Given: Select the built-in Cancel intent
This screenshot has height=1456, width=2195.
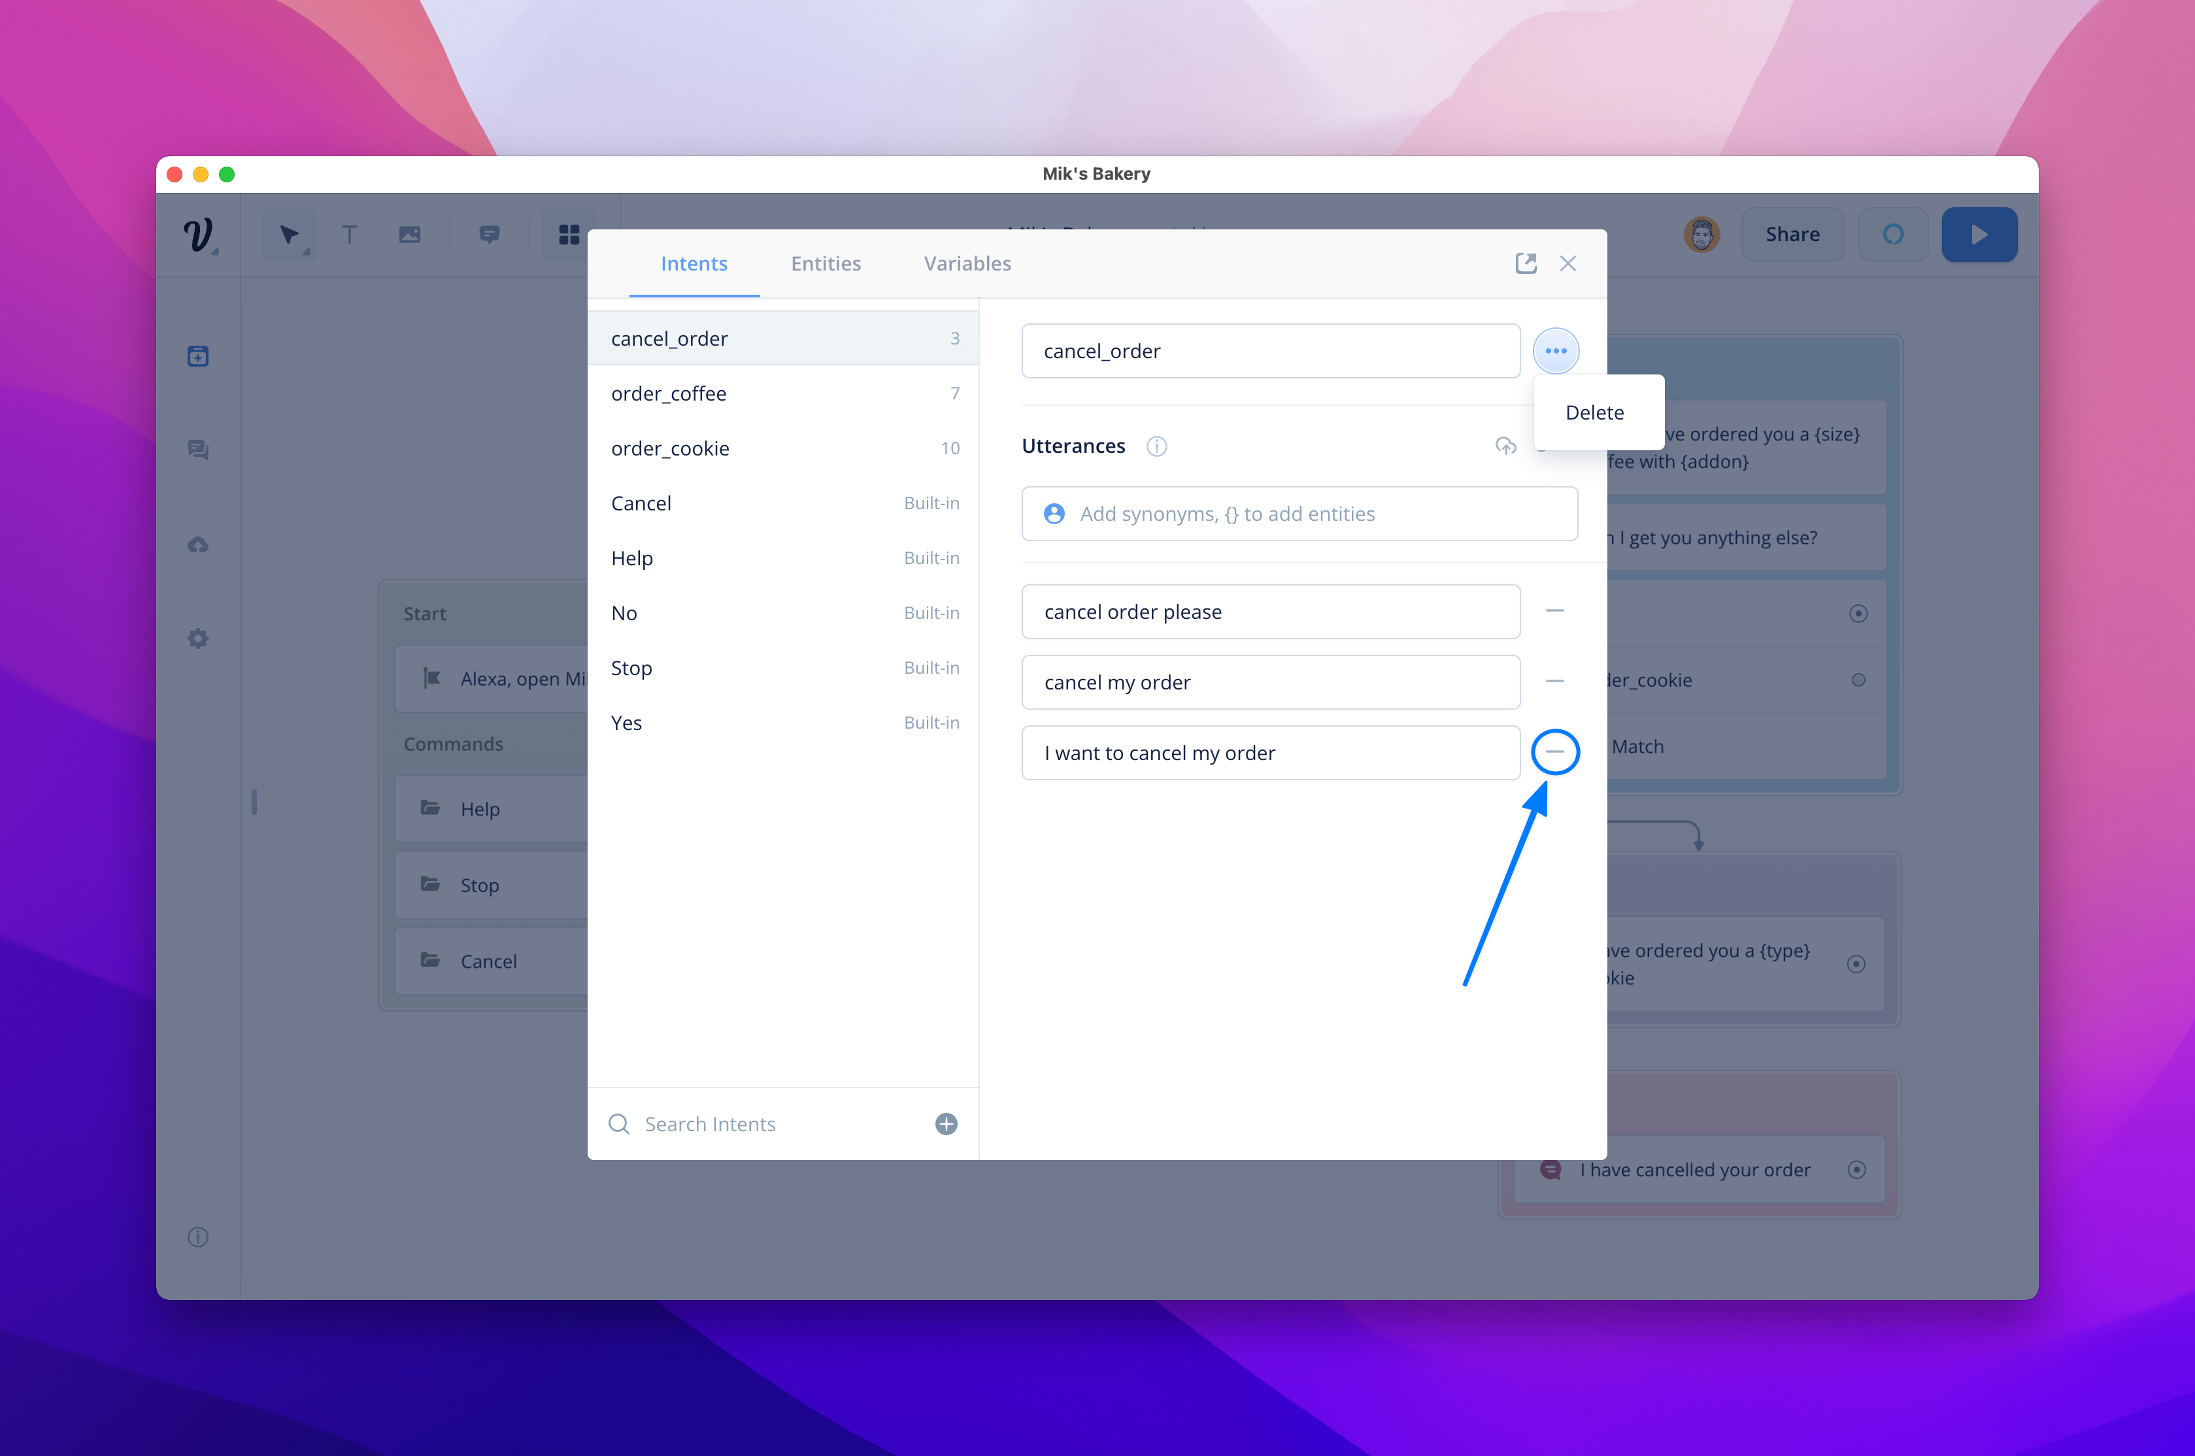Looking at the screenshot, I should (784, 503).
